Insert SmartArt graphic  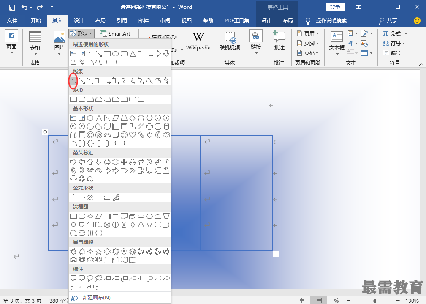click(x=115, y=33)
